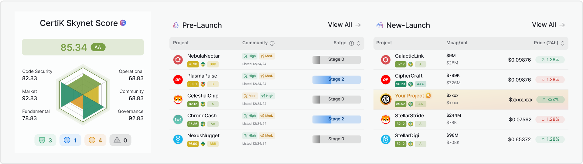Click the NexusNugget cube logo
Viewport: 583px width, 164px height.
tap(178, 139)
